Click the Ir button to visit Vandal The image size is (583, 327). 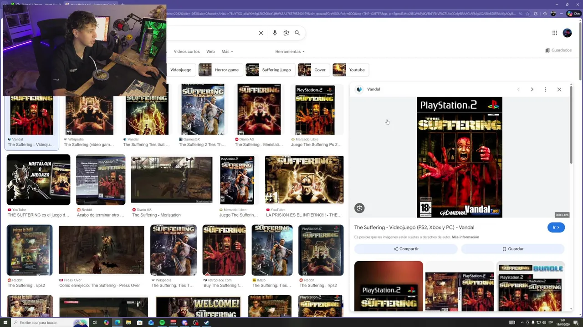(556, 228)
